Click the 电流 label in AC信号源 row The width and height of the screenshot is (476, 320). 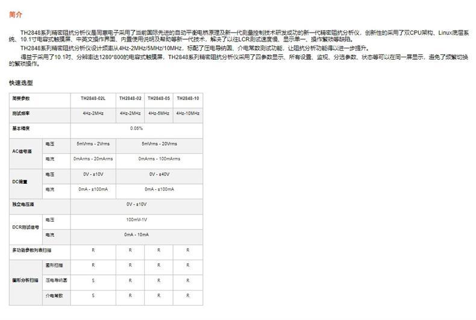point(50,158)
